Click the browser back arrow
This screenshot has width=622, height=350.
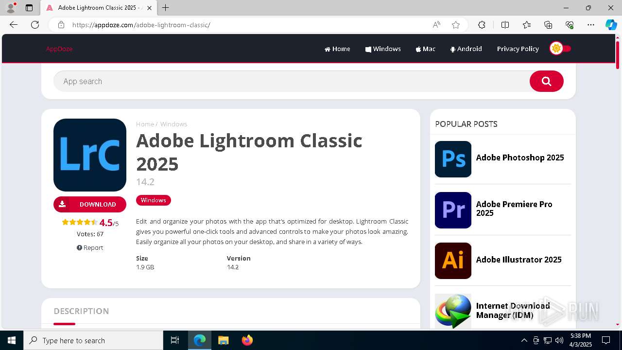14,25
